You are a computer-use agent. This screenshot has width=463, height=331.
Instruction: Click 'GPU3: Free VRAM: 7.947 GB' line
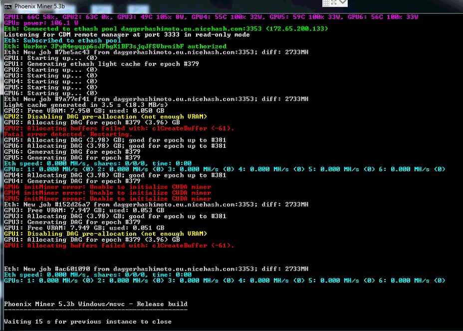84,210
